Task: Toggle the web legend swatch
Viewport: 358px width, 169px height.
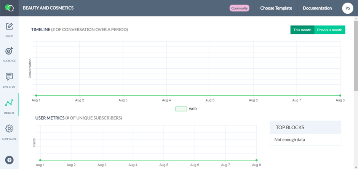Action: (181, 109)
